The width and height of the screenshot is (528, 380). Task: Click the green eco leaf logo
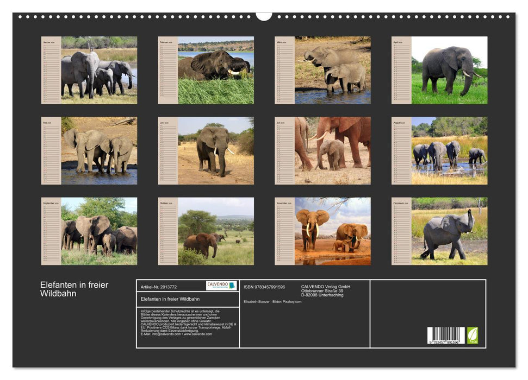[473, 335]
